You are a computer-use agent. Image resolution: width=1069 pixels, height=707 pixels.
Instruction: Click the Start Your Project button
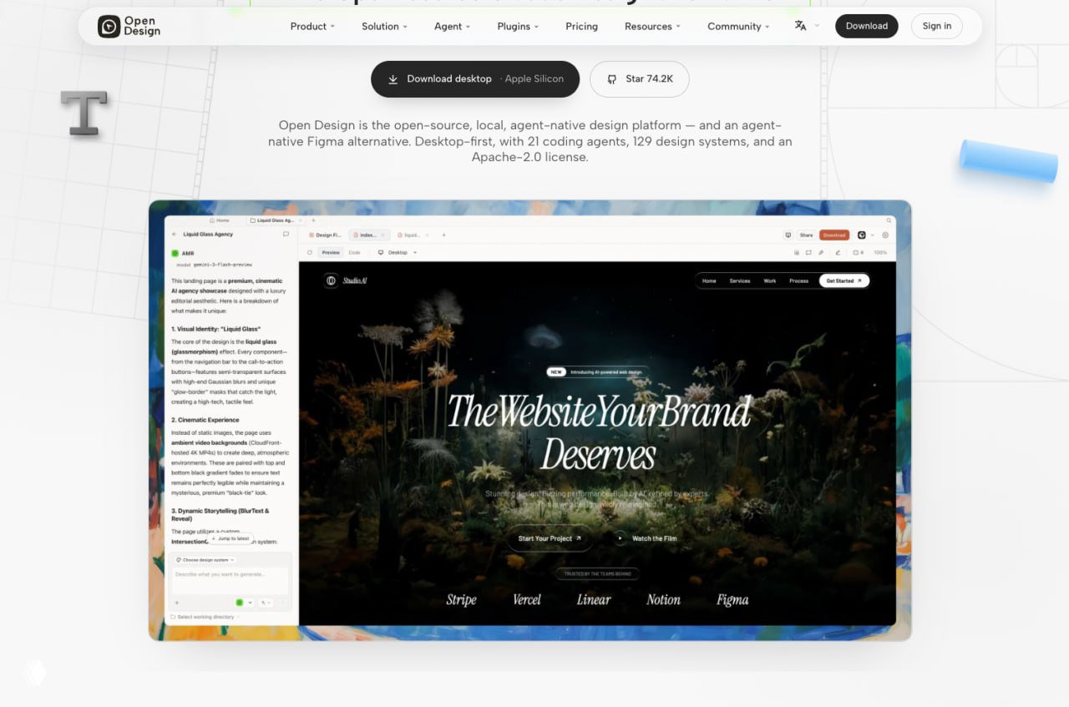tap(550, 538)
